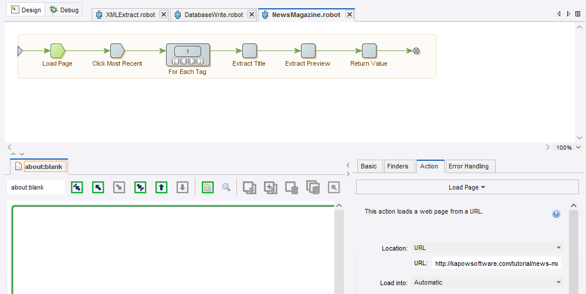Open the Location URL dropdown

486,248
